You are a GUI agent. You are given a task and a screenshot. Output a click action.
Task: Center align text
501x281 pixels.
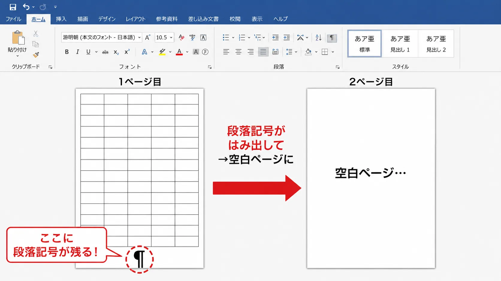pyautogui.click(x=239, y=52)
